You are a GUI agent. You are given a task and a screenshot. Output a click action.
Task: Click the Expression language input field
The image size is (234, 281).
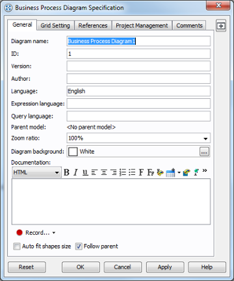(138, 103)
